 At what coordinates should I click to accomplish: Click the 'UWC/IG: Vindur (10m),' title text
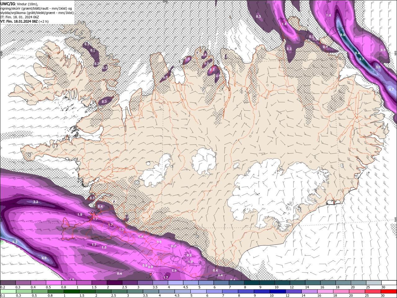point(19,4)
